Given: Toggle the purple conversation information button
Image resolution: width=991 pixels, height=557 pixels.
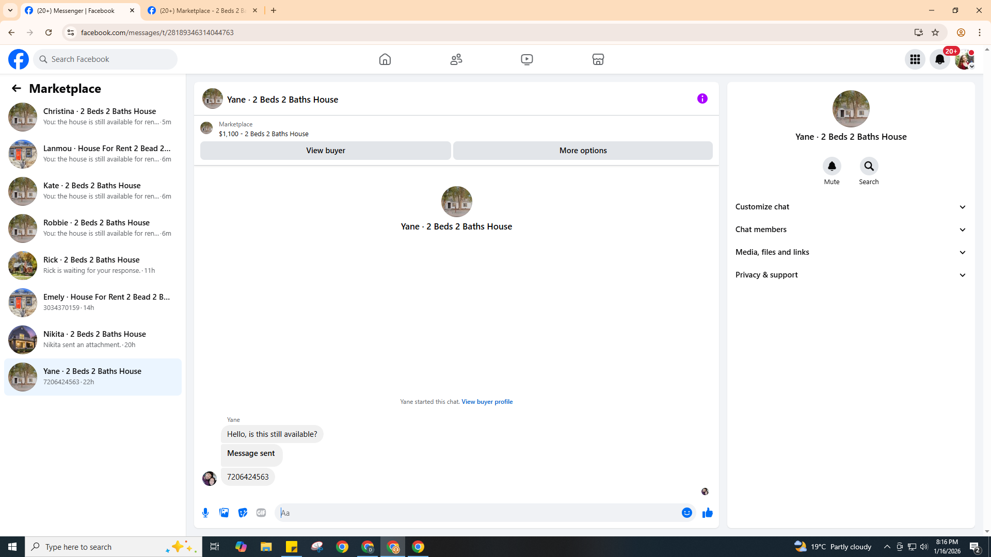Looking at the screenshot, I should pos(702,99).
